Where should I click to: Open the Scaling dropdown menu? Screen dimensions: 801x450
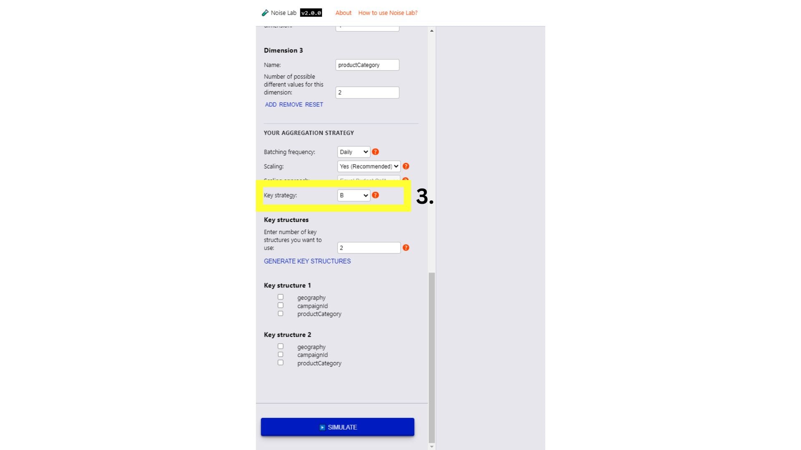click(x=368, y=167)
